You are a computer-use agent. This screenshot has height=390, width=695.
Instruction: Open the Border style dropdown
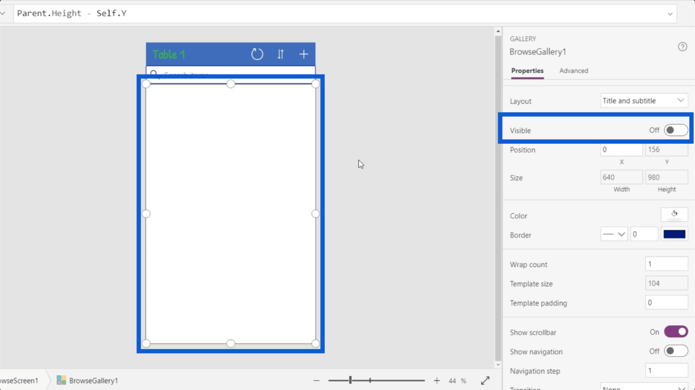click(614, 234)
